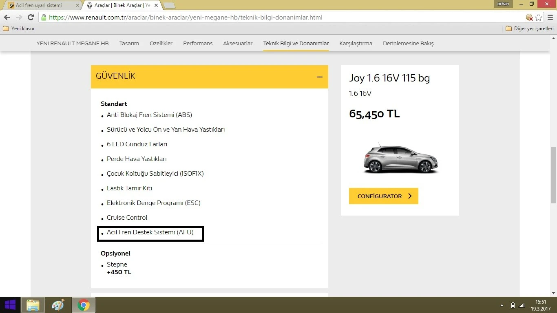557x313 pixels.
Task: Open 'YENİ RENAULT MEGANE HB' nav link
Action: click(x=73, y=43)
